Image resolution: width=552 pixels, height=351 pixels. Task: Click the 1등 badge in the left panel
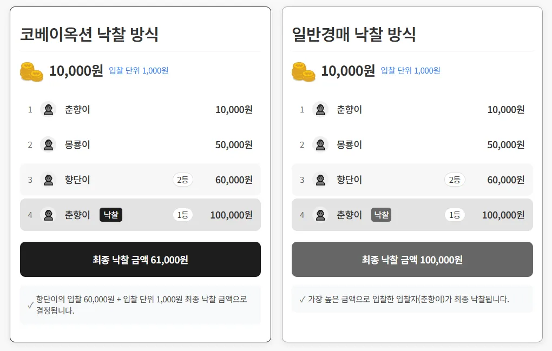[x=183, y=215]
